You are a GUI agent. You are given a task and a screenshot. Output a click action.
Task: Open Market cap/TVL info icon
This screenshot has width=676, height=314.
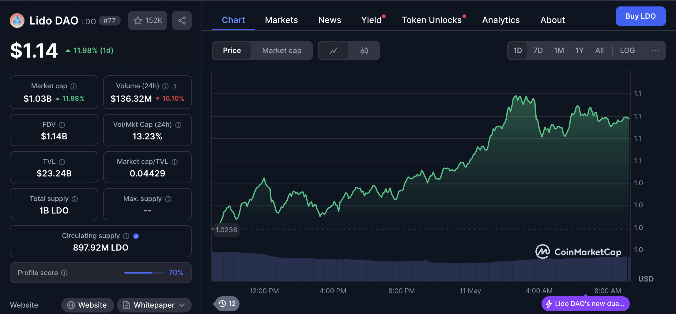click(175, 162)
